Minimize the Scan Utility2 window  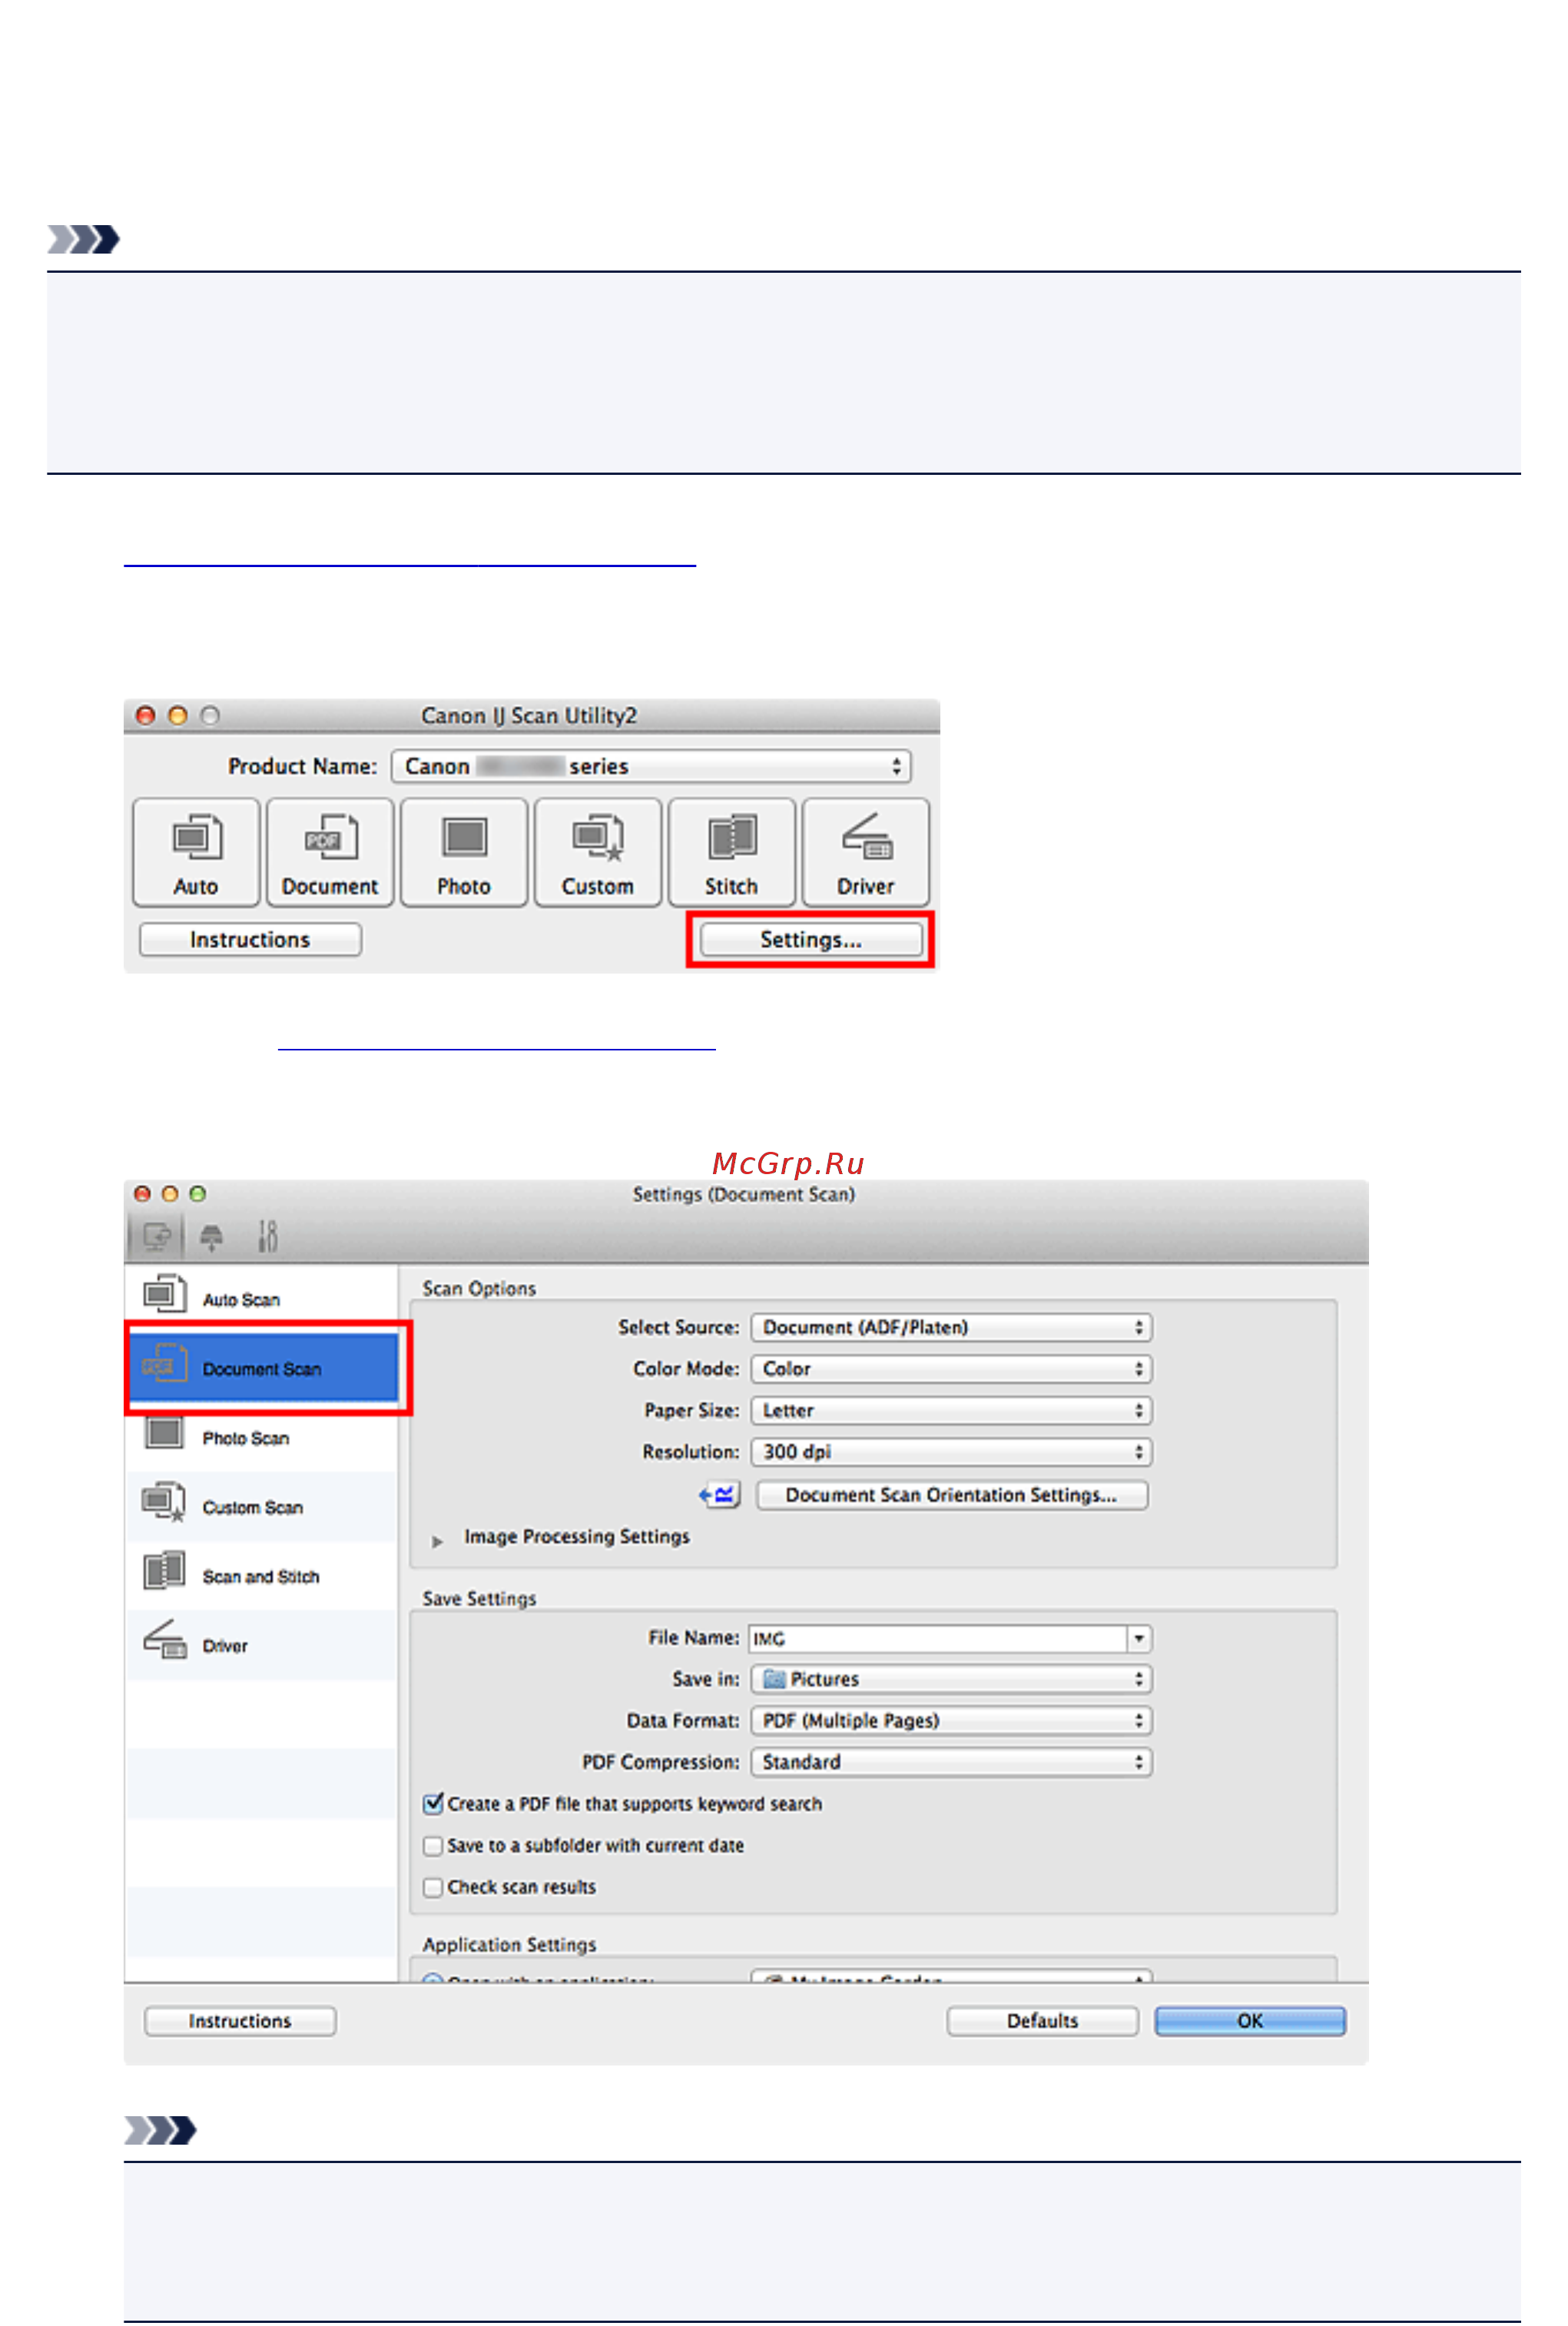point(178,715)
